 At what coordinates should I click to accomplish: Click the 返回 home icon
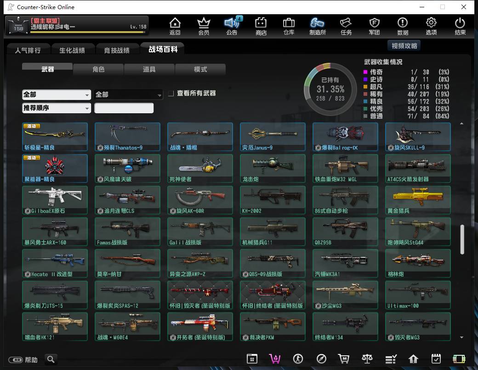pos(175,26)
